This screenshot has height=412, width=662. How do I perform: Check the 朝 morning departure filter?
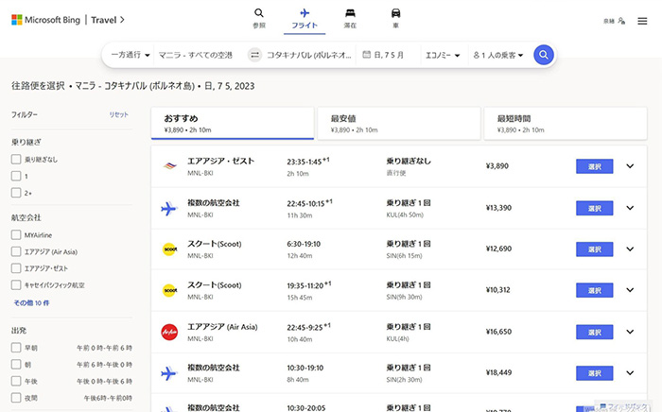click(x=16, y=365)
